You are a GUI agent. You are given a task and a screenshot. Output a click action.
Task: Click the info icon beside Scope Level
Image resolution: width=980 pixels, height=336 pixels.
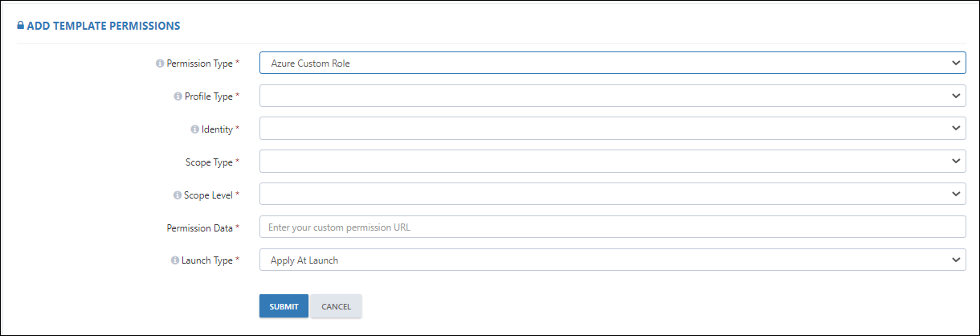(178, 195)
